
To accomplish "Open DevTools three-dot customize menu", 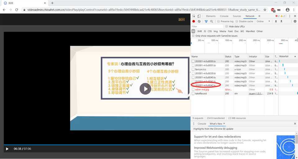I will point(289,16).
